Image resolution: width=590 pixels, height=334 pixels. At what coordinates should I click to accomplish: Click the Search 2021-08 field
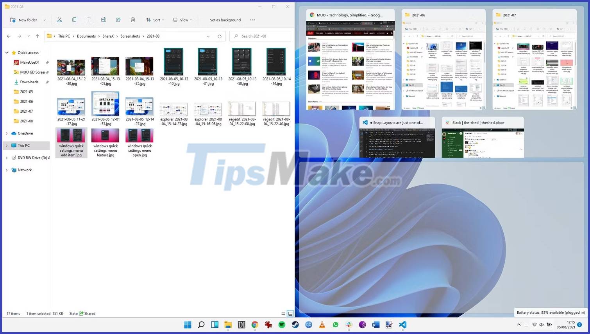click(x=260, y=36)
